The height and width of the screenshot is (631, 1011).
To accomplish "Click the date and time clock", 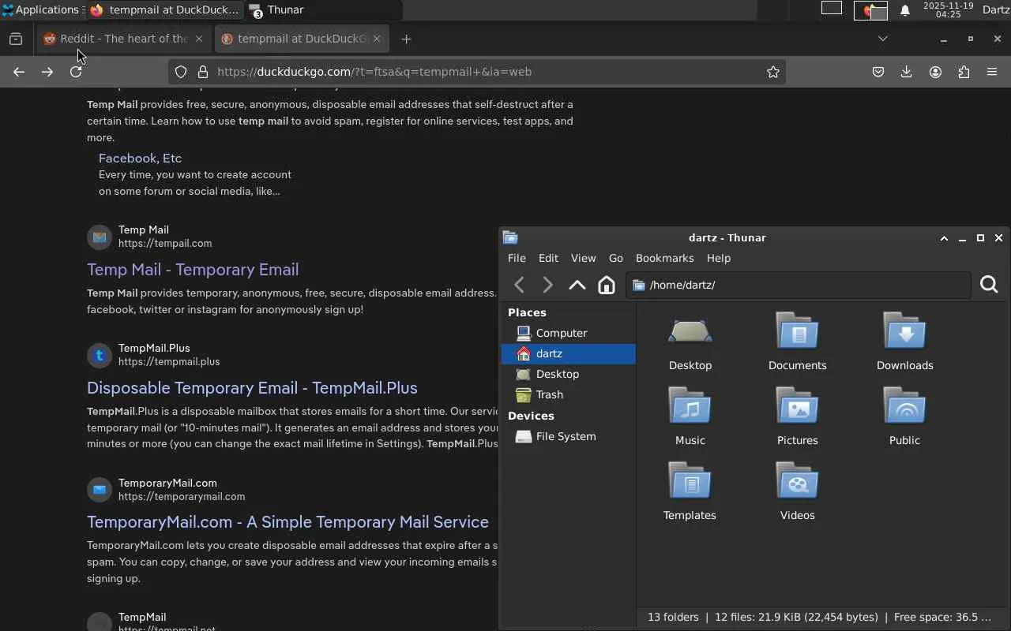I will point(948,10).
